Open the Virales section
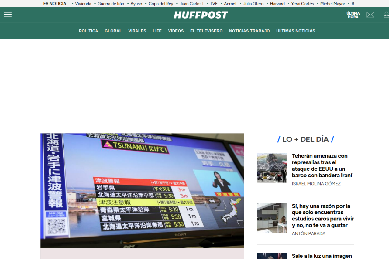Viewport: 389px width, 259px height. click(137, 31)
